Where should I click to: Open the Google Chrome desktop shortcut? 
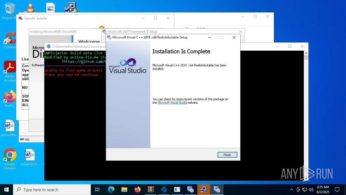(x=10, y=159)
